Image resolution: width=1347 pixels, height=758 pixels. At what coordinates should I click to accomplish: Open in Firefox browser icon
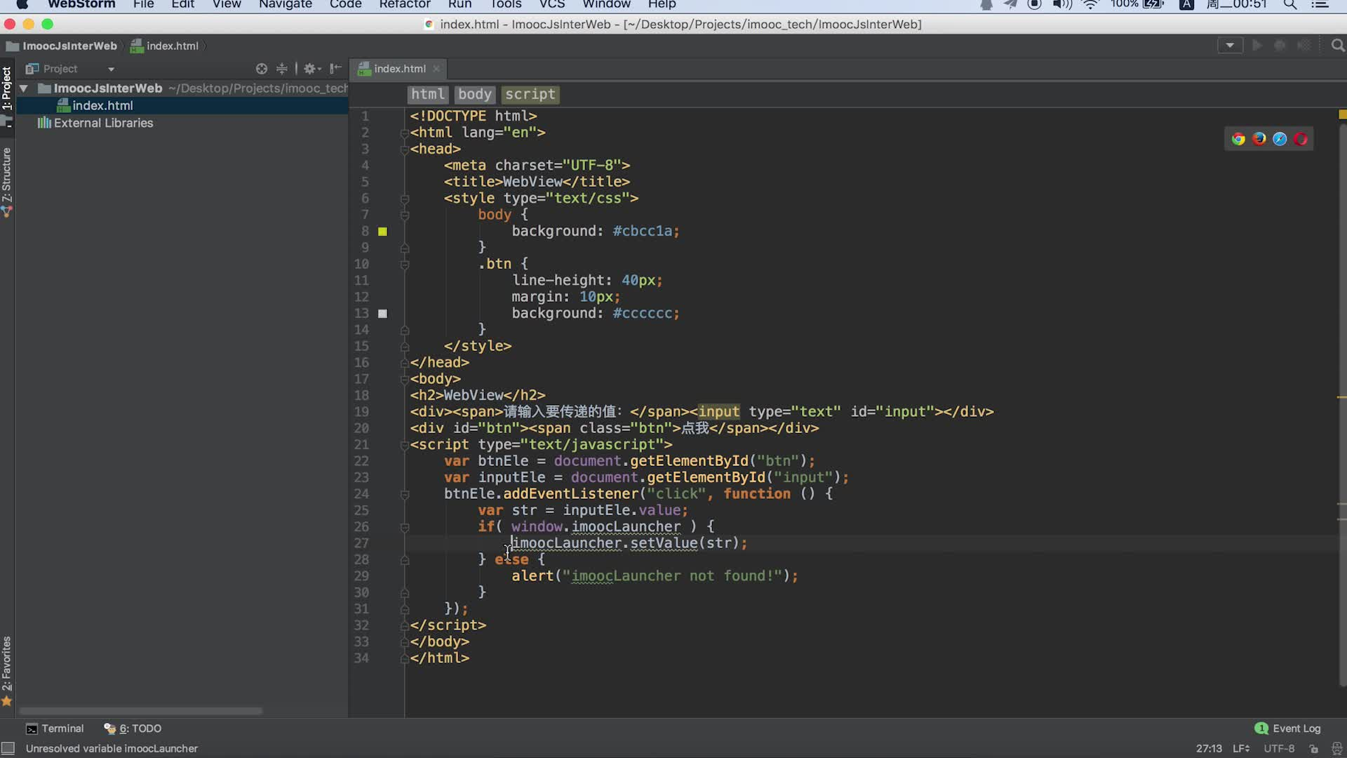tap(1259, 139)
